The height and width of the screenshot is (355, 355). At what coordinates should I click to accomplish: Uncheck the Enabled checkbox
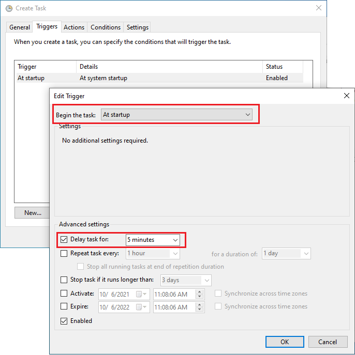[64, 321]
